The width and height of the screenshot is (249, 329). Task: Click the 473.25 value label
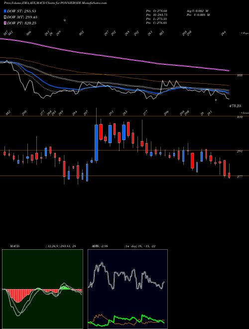235,106
